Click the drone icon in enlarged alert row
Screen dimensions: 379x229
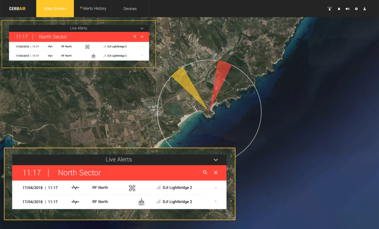pos(132,188)
